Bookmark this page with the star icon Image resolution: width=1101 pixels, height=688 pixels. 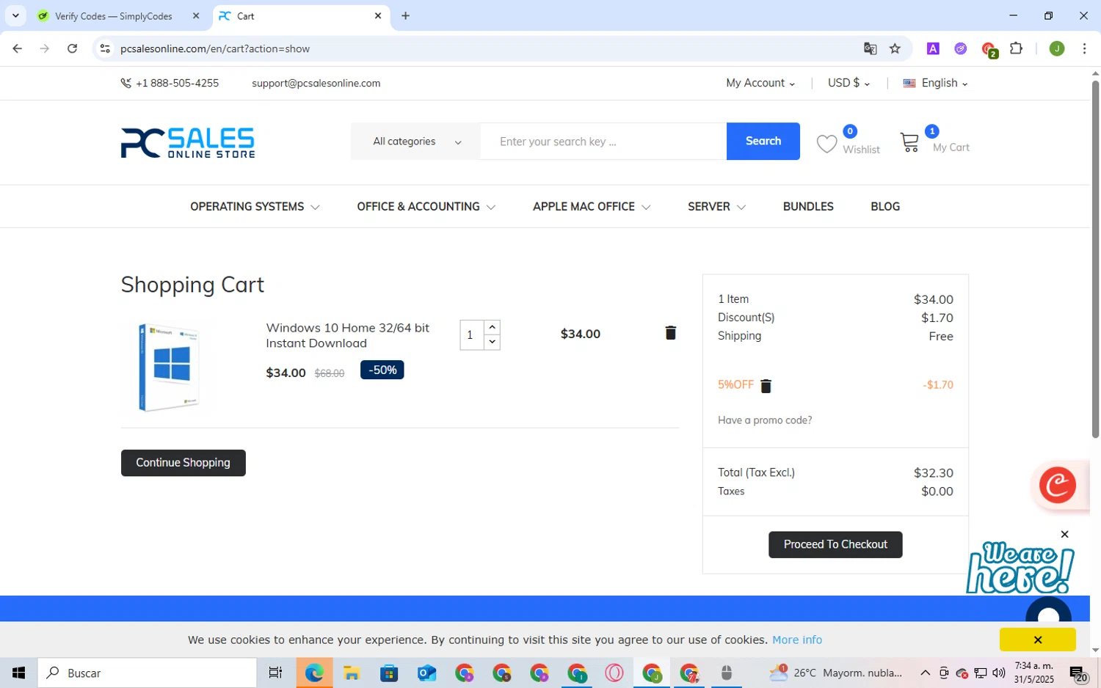point(895,48)
